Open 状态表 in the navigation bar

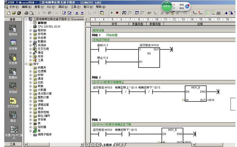[x=13, y=59]
